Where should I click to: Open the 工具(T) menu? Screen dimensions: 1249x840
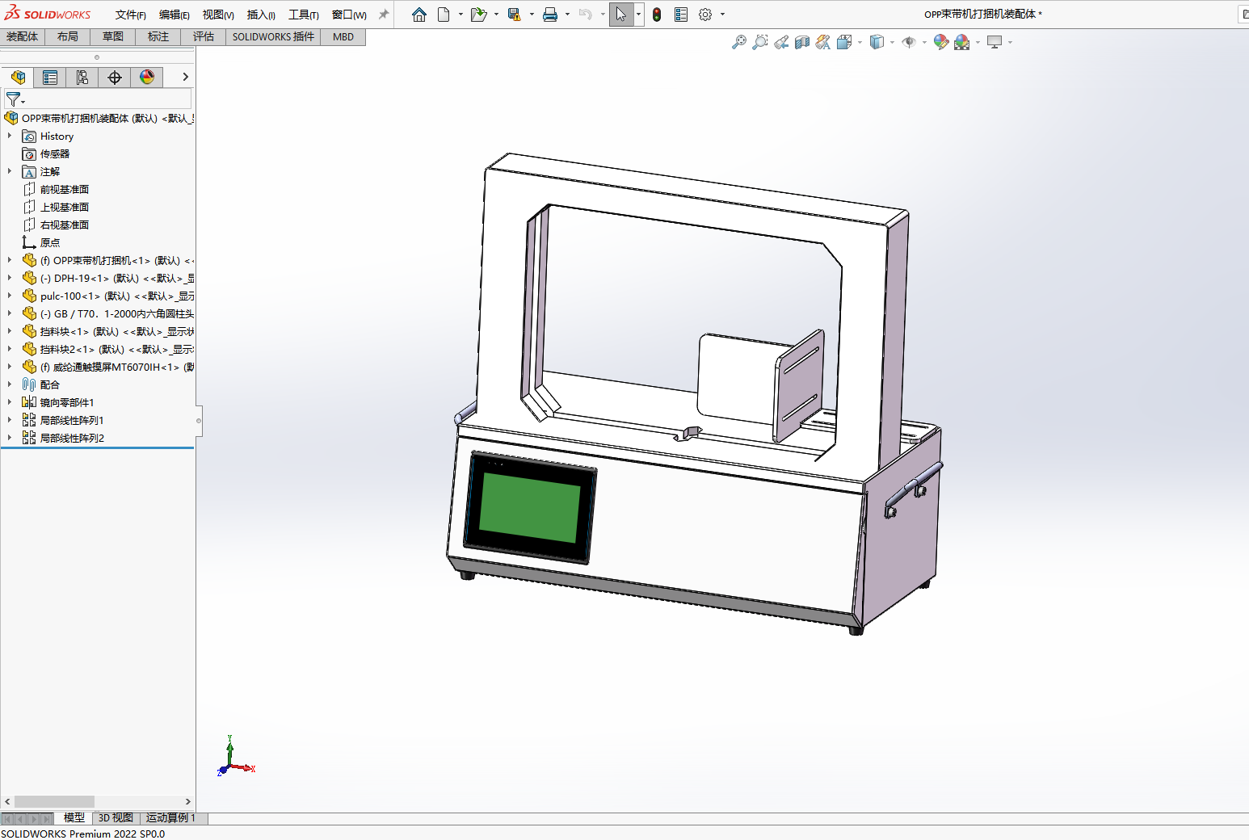pyautogui.click(x=304, y=15)
